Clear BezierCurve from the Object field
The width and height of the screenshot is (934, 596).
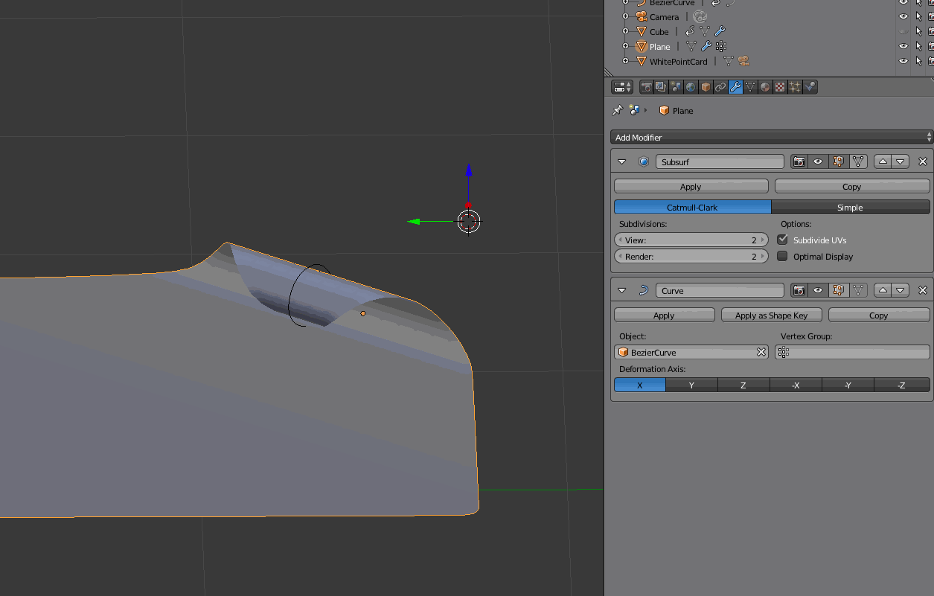[x=761, y=352]
